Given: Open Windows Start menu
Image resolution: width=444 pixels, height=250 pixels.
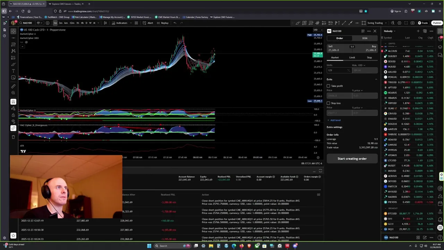Looking at the screenshot, I should click(x=149, y=246).
